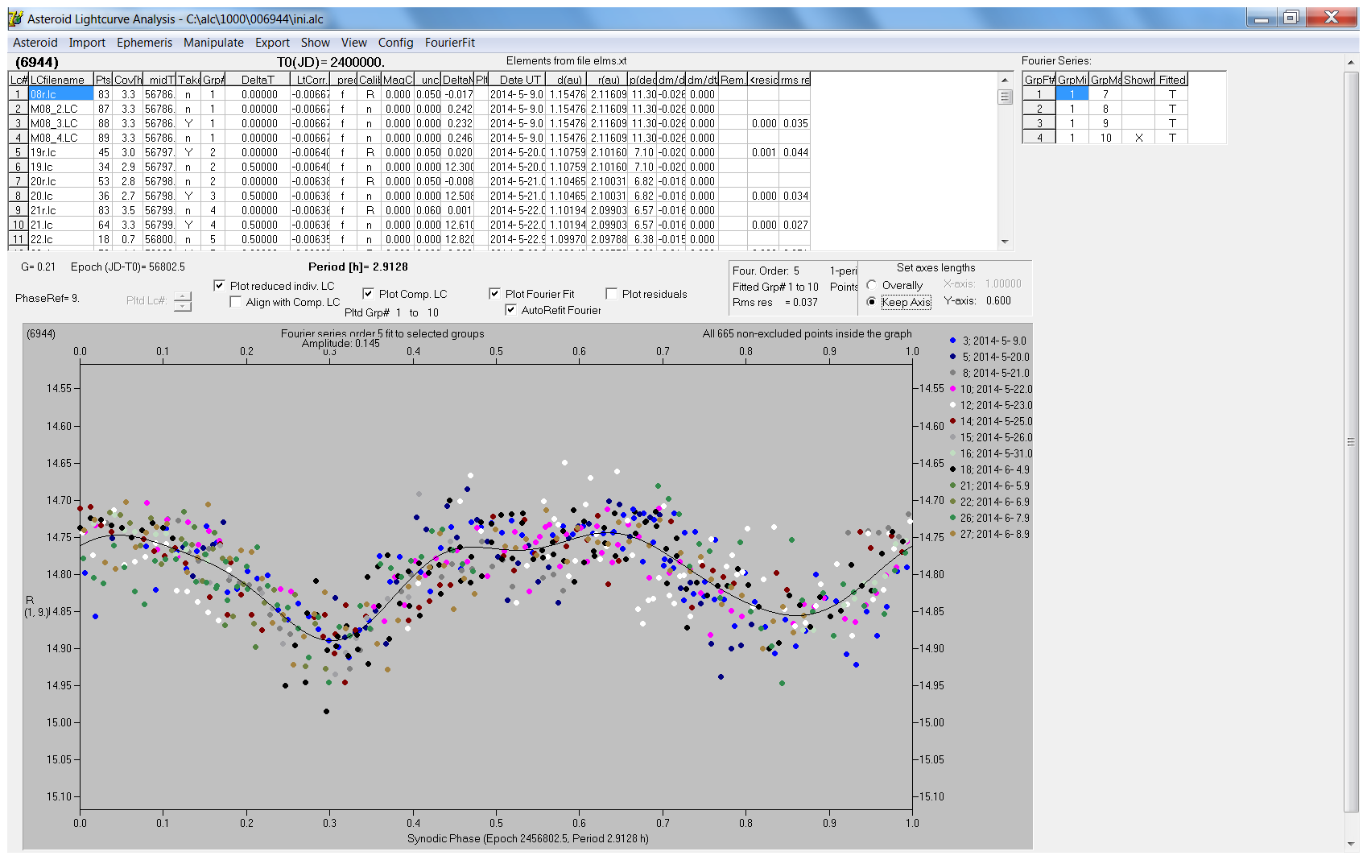
Task: Open the Export menu
Action: 272,43
